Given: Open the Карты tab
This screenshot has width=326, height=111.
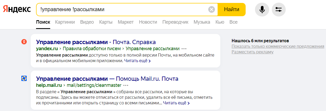Looking at the screenshot, I should pyautogui.click(x=106, y=22).
